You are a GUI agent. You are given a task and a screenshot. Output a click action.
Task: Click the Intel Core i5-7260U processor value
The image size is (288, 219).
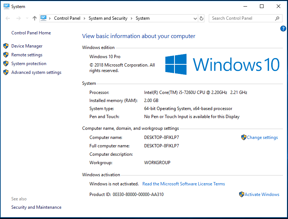coord(196,92)
